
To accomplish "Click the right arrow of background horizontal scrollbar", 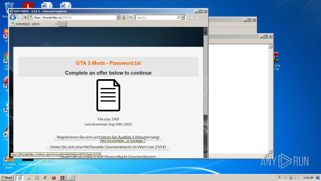I will pyautogui.click(x=266, y=156).
